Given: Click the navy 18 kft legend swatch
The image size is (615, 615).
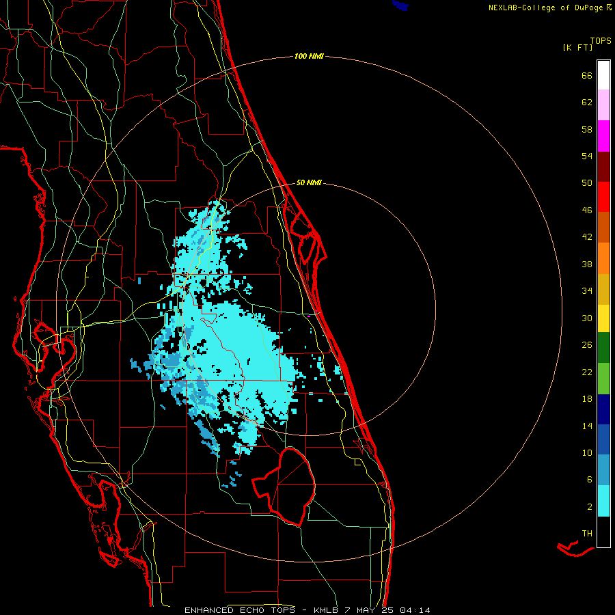Looking at the screenshot, I should pos(603,409).
